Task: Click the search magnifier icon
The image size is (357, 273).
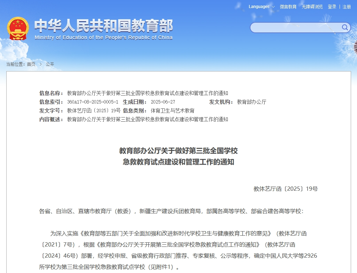Action: tap(345, 28)
